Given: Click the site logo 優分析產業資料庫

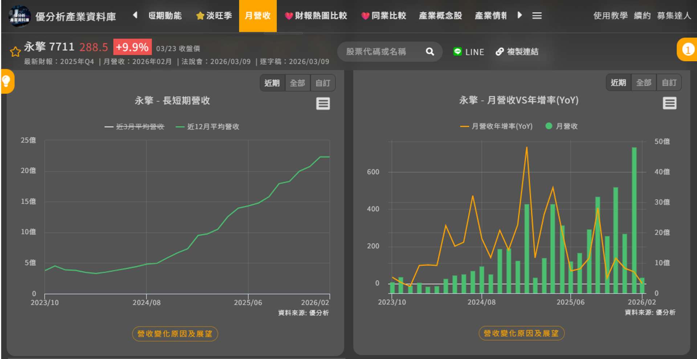Looking at the screenshot, I should pyautogui.click(x=20, y=16).
